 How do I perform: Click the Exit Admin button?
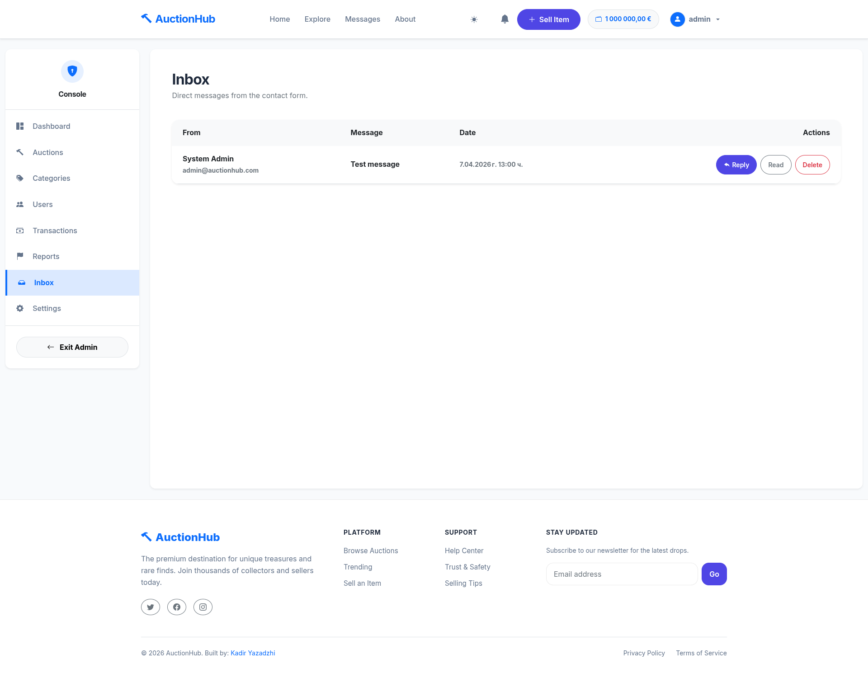72,347
